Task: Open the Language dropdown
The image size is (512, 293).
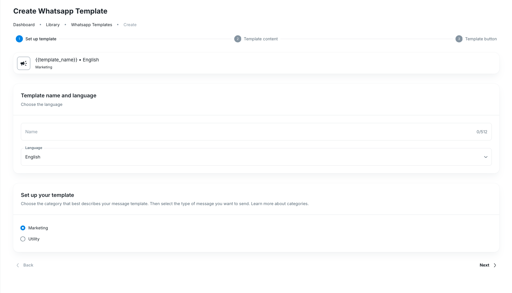Action: point(256,157)
